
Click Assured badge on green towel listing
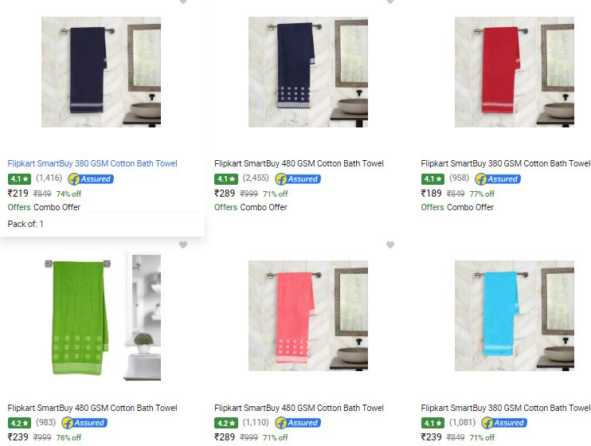pyautogui.click(x=84, y=423)
